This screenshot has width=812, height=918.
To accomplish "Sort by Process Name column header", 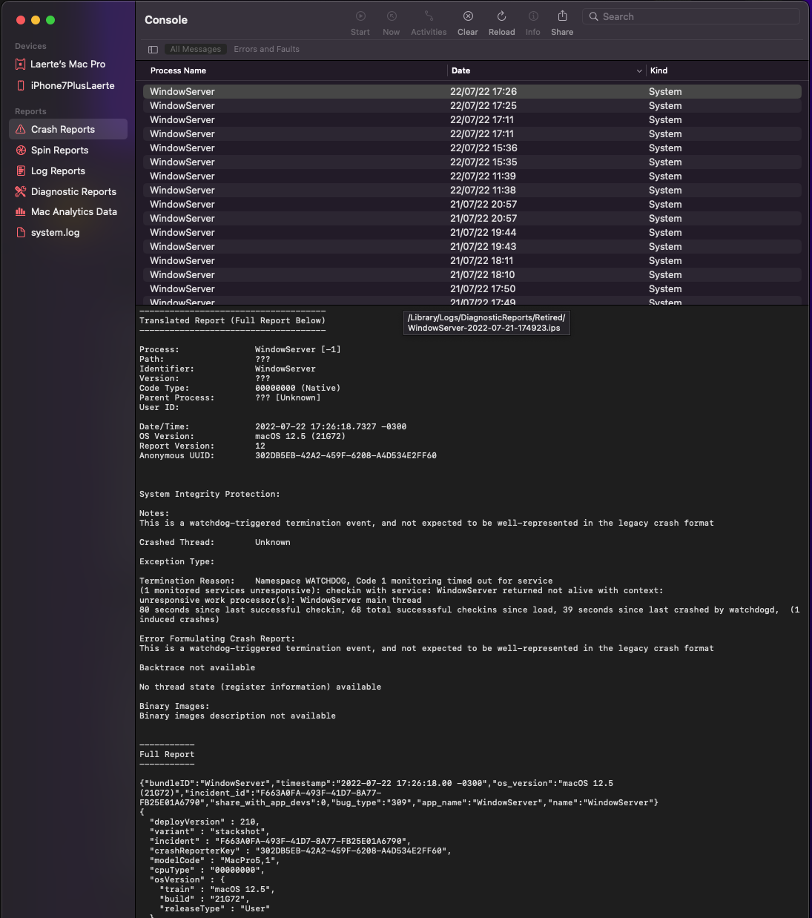I will pyautogui.click(x=178, y=70).
